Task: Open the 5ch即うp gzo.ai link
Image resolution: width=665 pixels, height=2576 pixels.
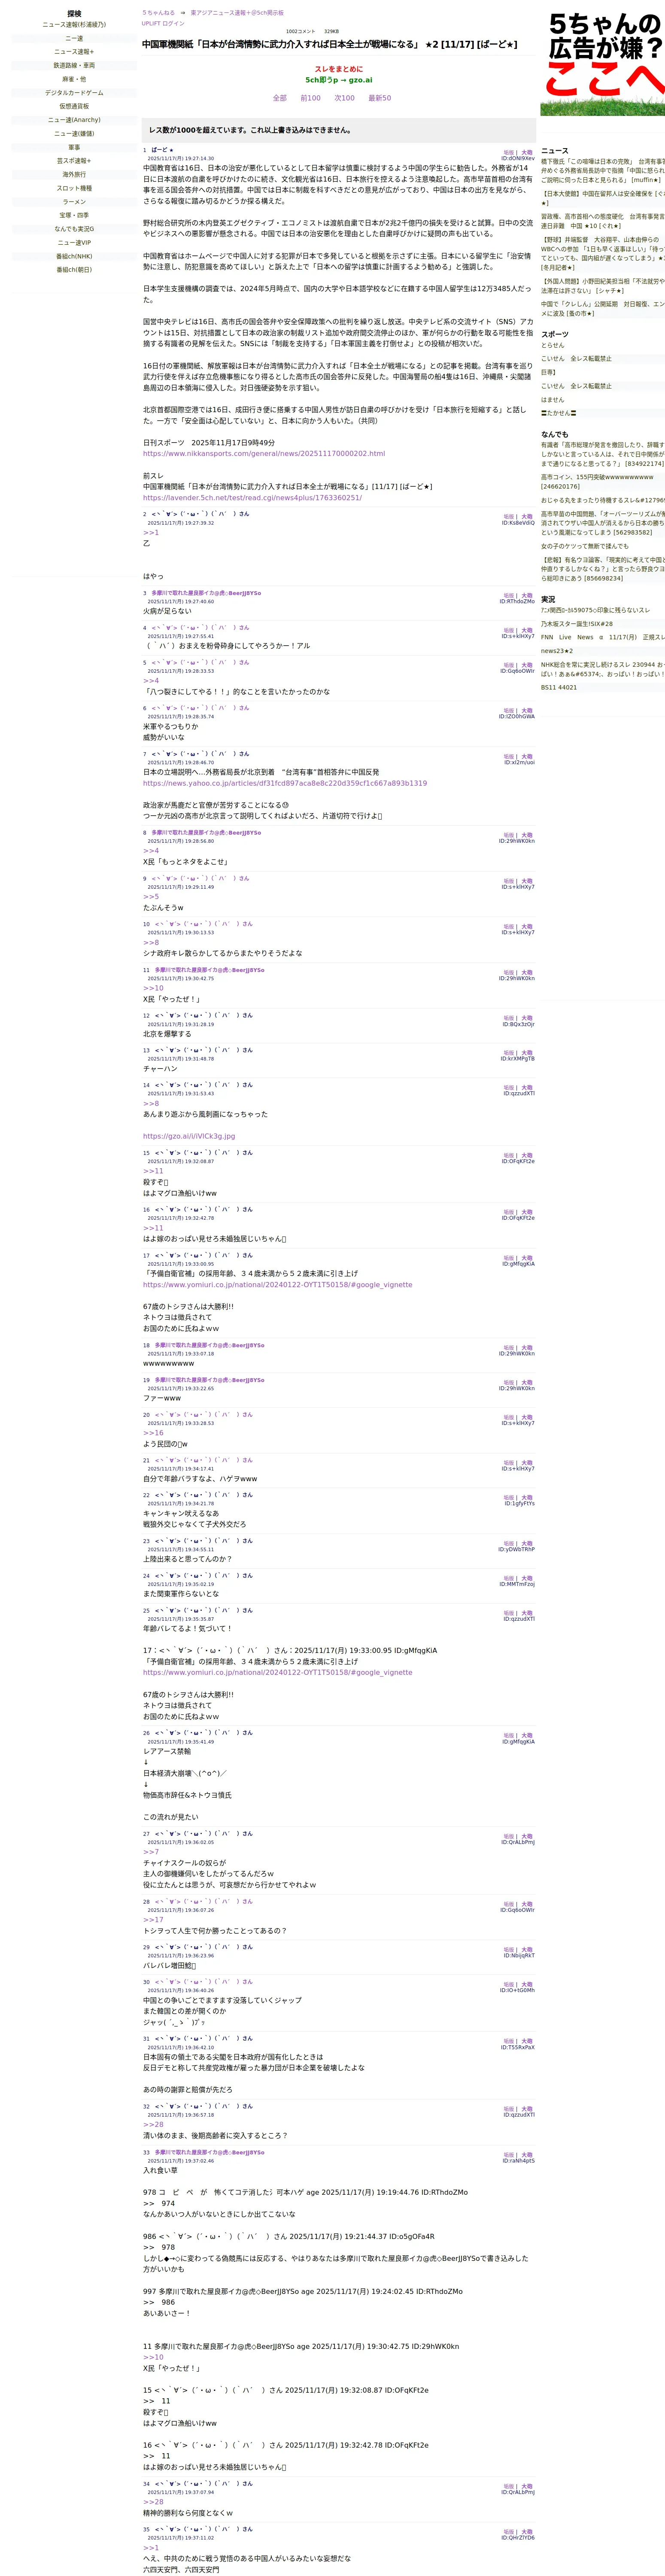Action: tap(339, 80)
